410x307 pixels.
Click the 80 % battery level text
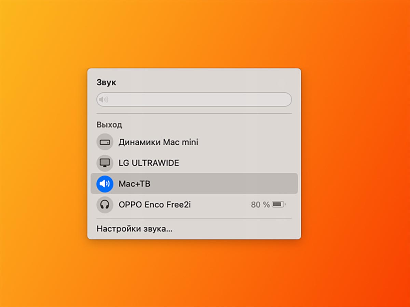pos(260,204)
